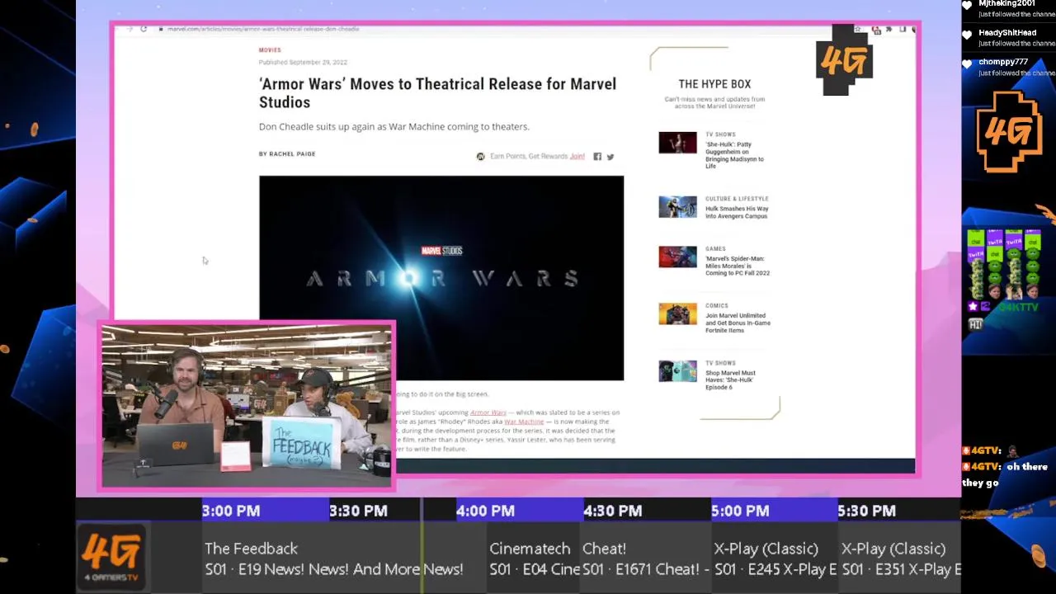Click the heart icon next to HeadyShitHead
This screenshot has width=1056, height=594.
[x=968, y=35]
